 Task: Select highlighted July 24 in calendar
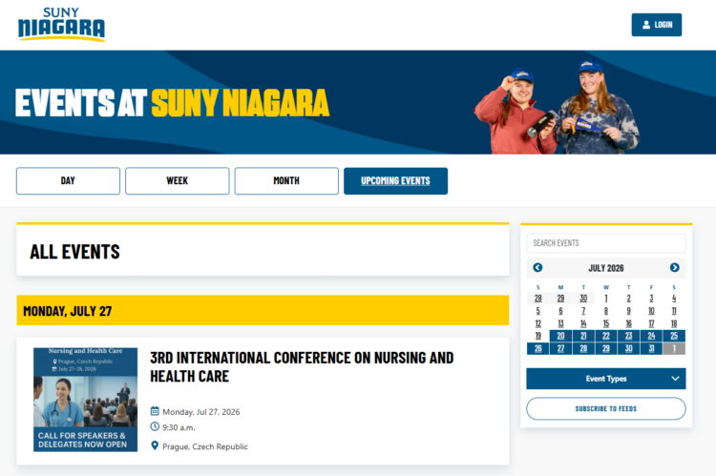[652, 336]
